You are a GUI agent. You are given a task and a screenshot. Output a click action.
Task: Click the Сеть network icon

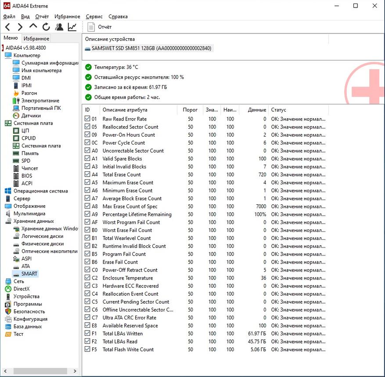8,281
